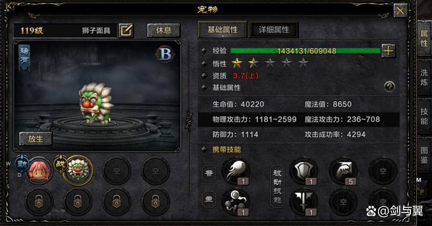Click the green experience progress bar

(x=305, y=51)
